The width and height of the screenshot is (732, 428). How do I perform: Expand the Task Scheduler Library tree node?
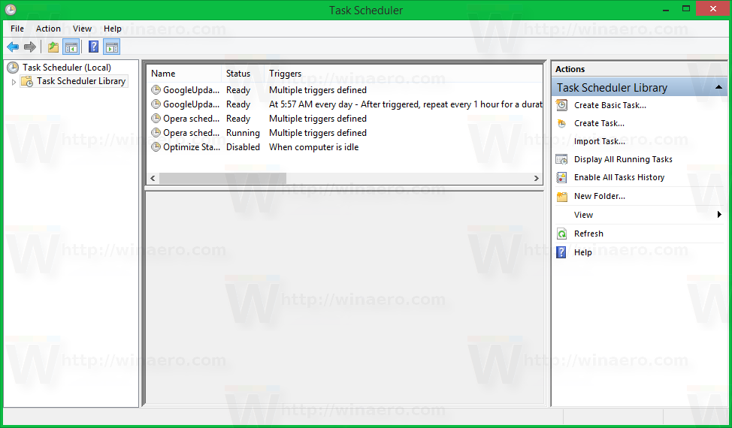point(14,82)
